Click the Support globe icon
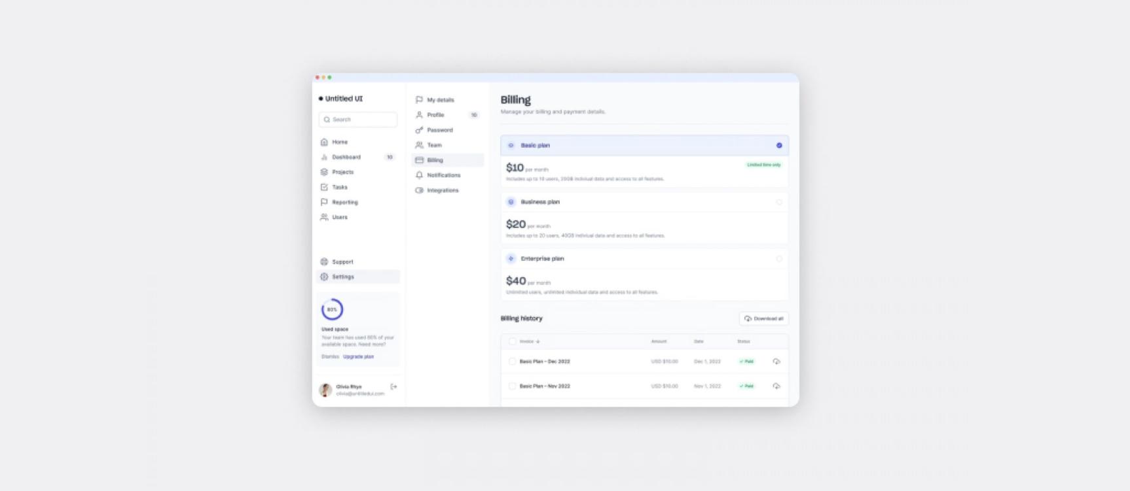This screenshot has width=1130, height=491. coord(324,262)
